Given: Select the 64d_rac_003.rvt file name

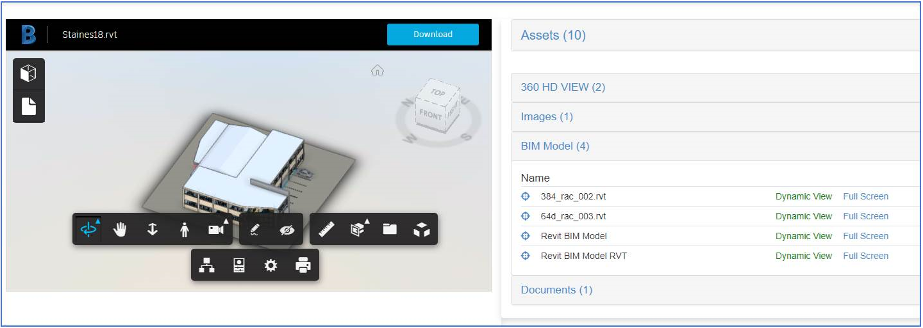Looking at the screenshot, I should pyautogui.click(x=573, y=216).
